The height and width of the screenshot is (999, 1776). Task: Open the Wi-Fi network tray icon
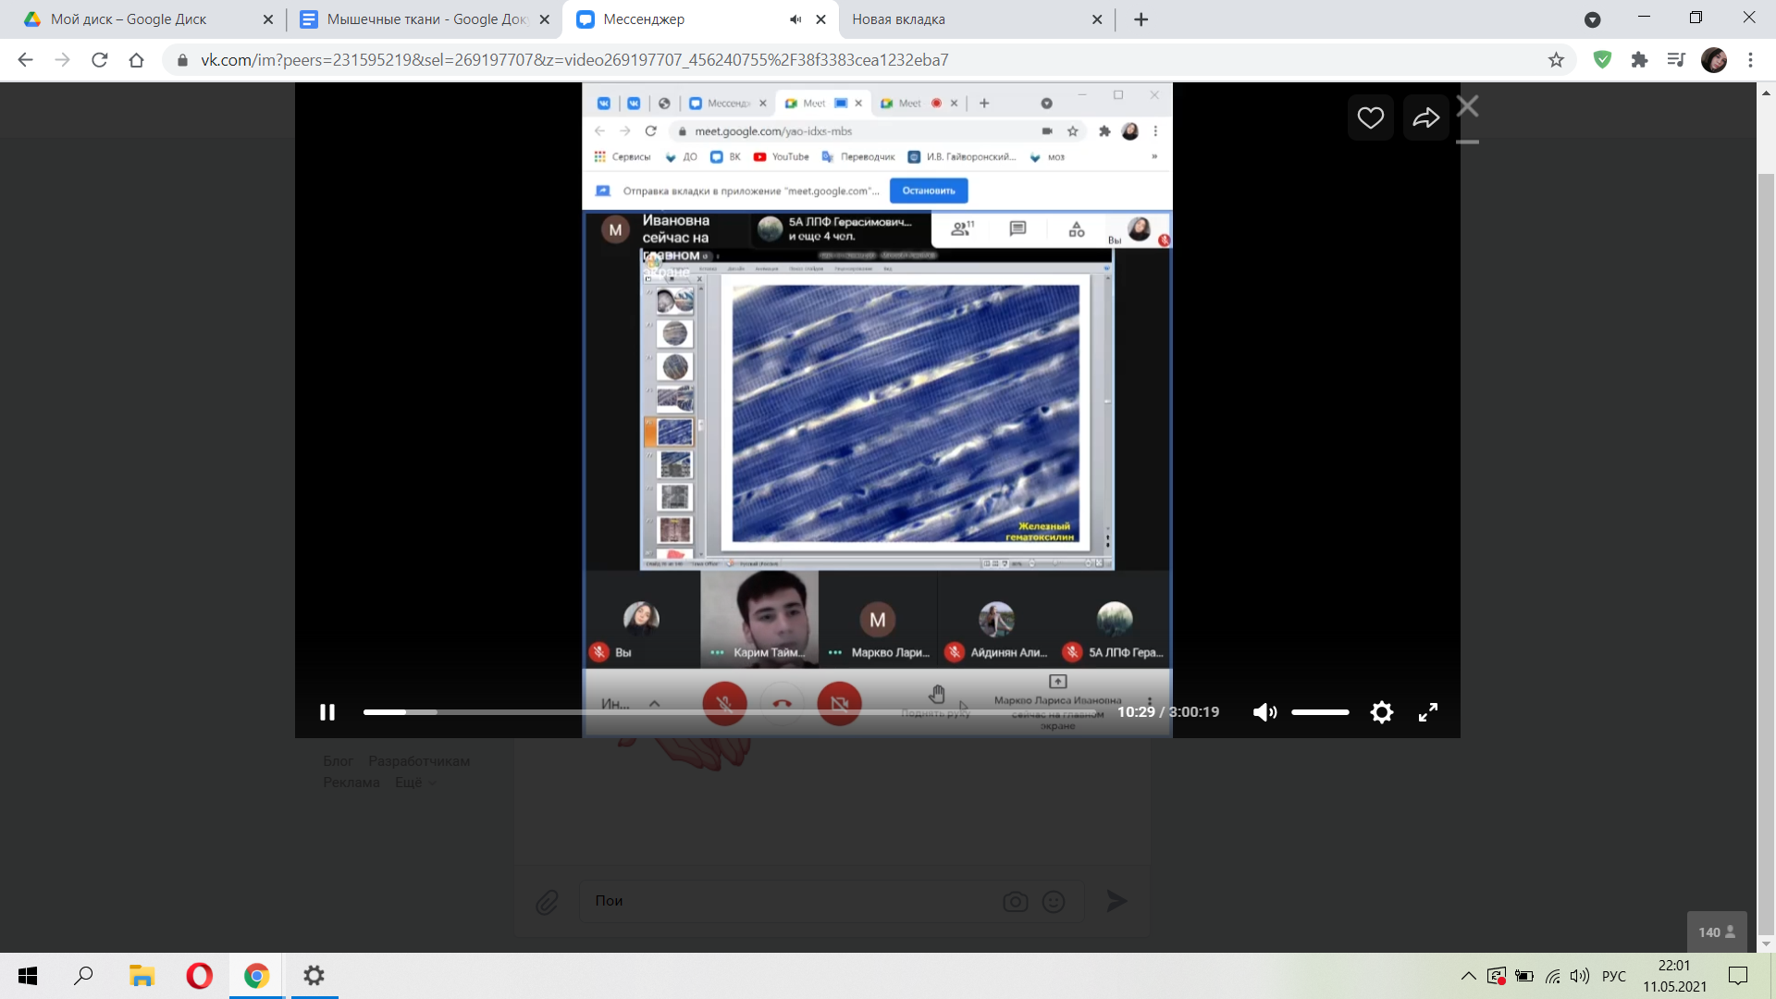point(1553,976)
